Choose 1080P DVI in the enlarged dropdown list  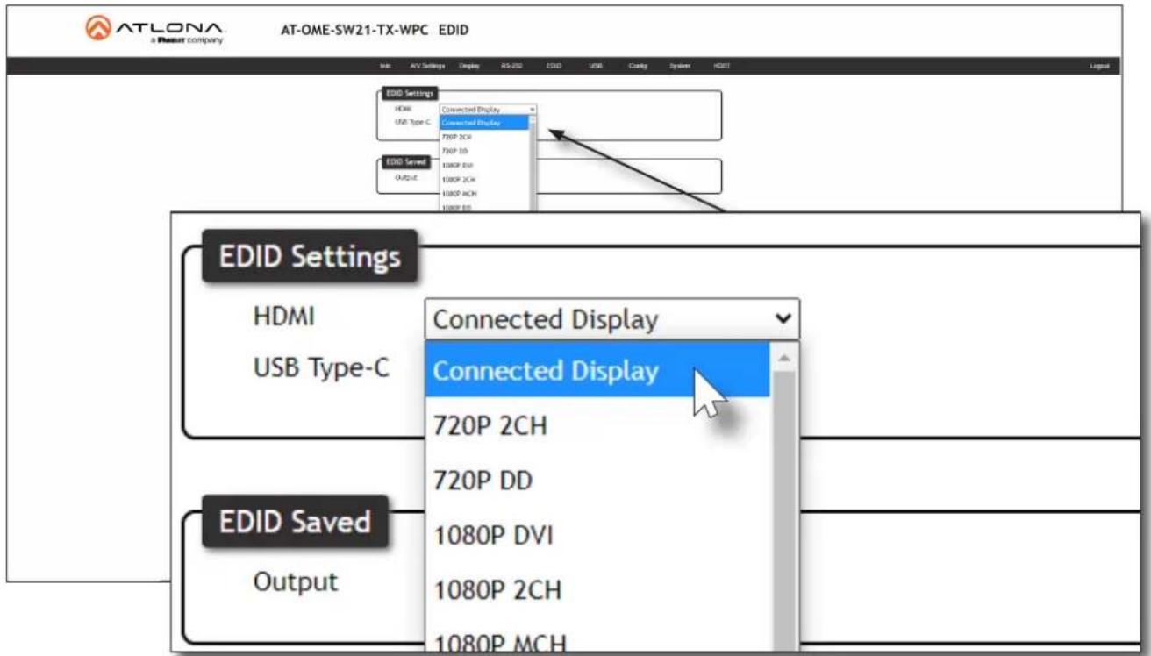point(597,535)
